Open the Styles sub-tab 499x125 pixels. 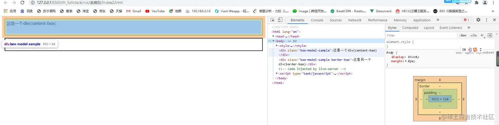pos(392,28)
